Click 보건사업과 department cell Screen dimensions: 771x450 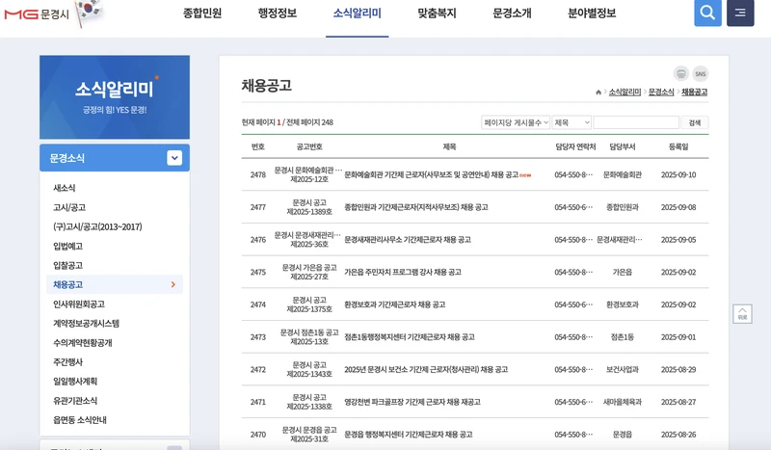point(623,369)
